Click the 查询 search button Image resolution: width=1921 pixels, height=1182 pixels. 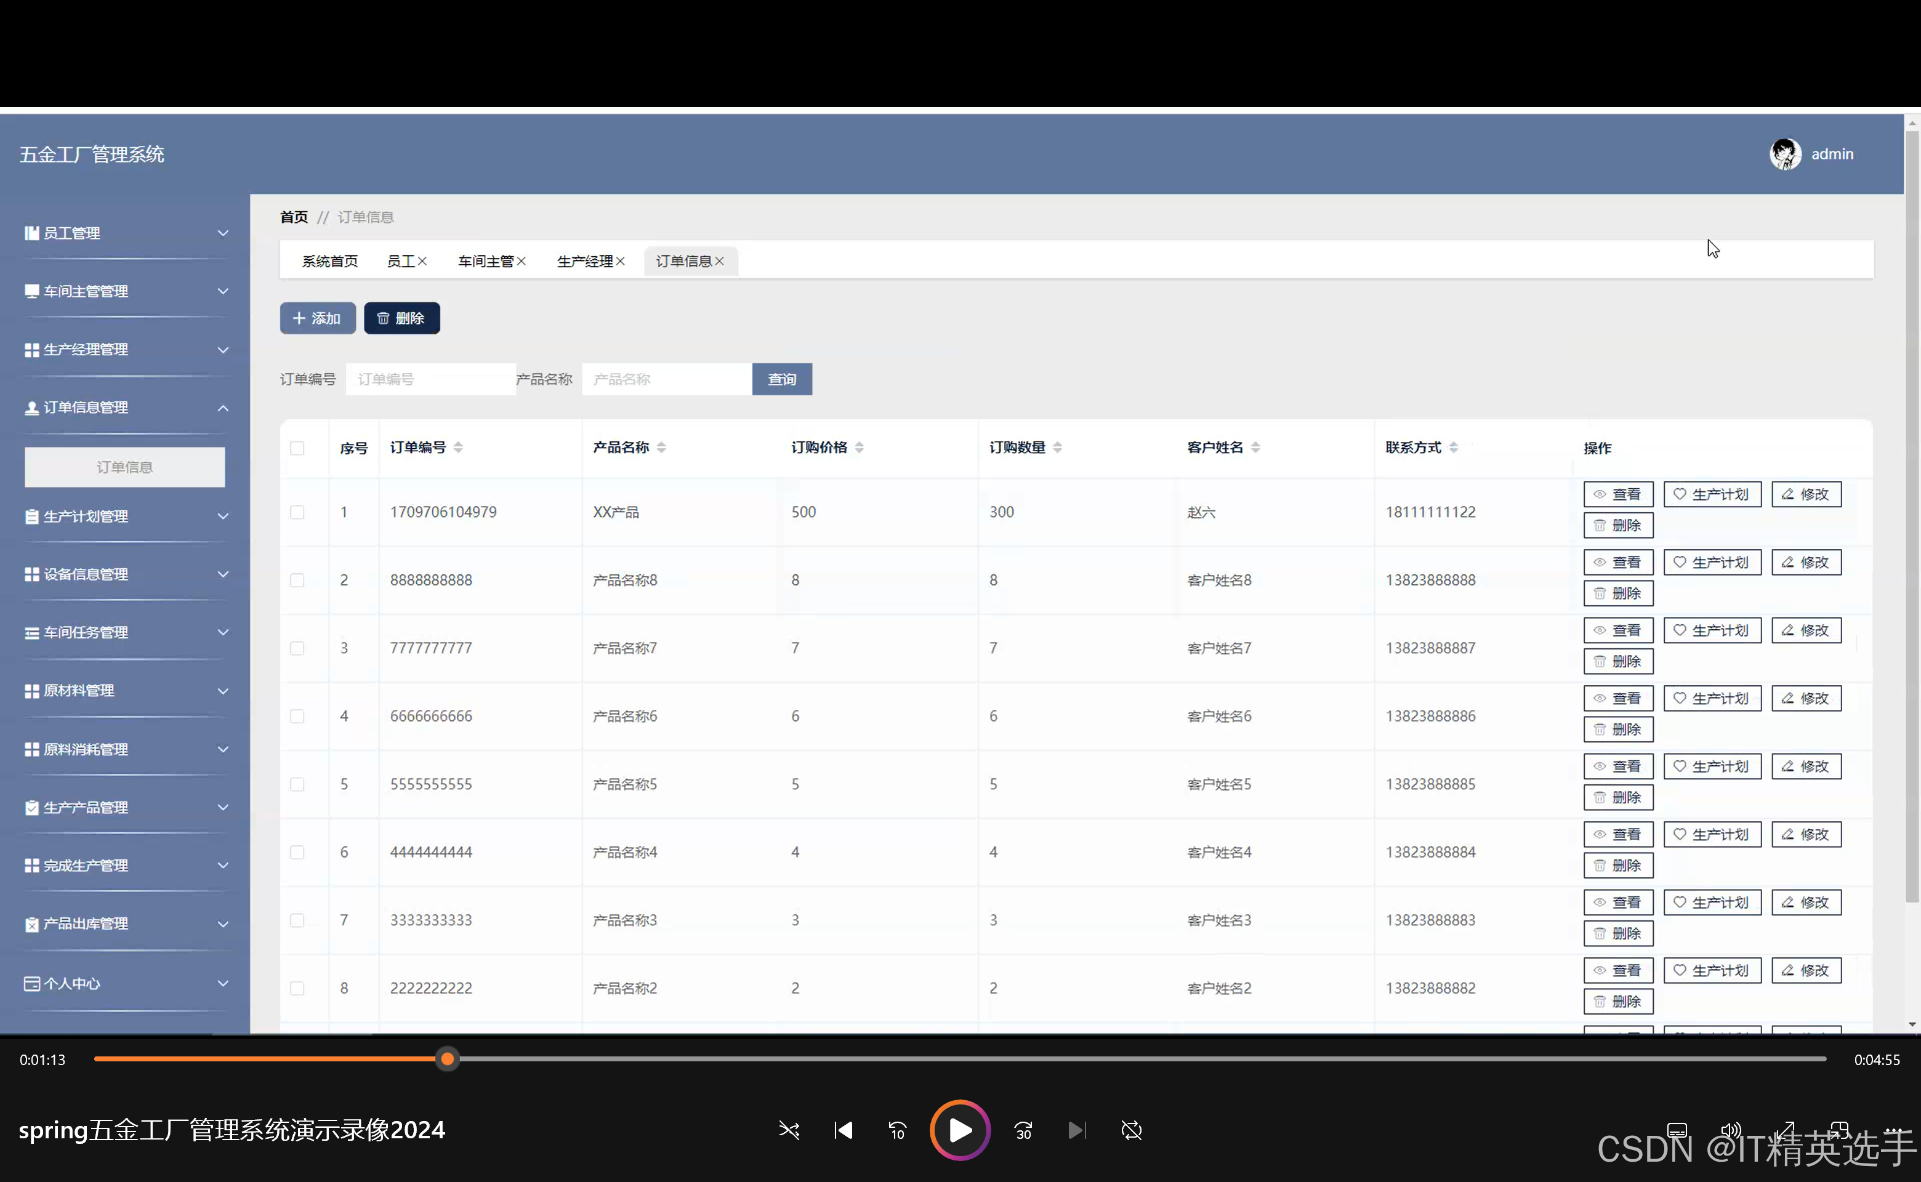click(x=781, y=379)
